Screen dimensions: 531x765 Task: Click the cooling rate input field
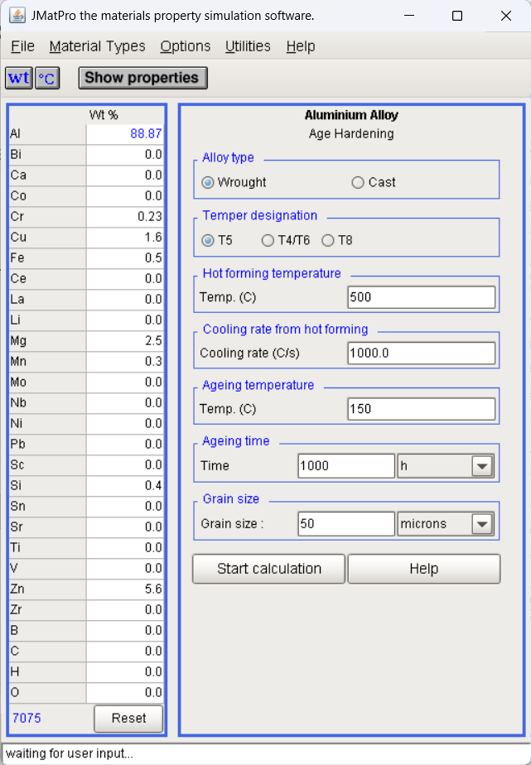[x=422, y=354]
